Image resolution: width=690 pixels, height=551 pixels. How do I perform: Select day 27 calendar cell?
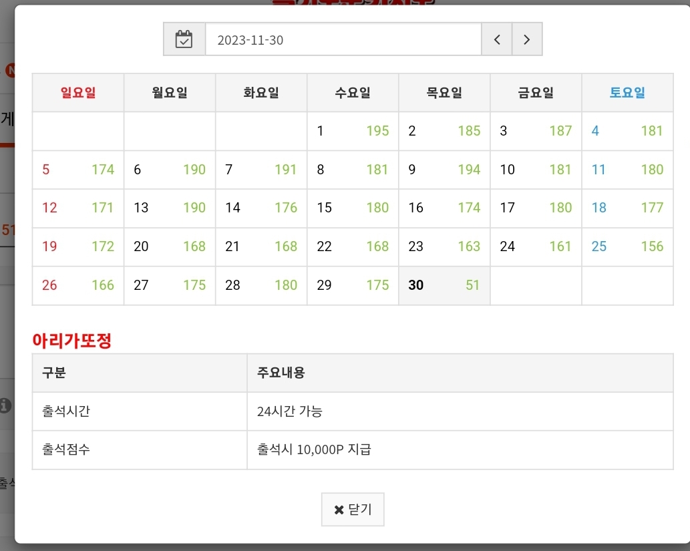coord(170,286)
